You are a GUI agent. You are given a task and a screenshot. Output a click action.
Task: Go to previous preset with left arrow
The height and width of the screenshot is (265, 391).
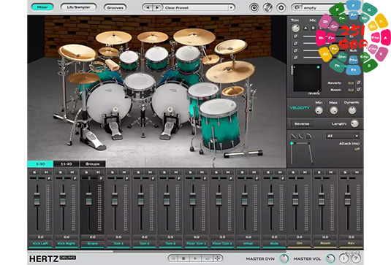[x=148, y=8]
